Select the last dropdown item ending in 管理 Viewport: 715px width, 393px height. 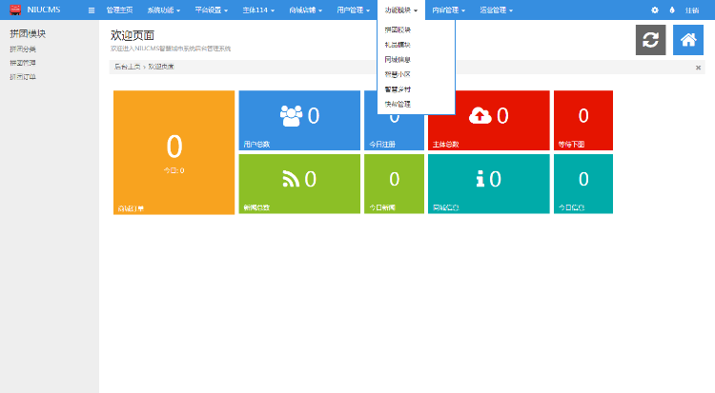click(398, 104)
